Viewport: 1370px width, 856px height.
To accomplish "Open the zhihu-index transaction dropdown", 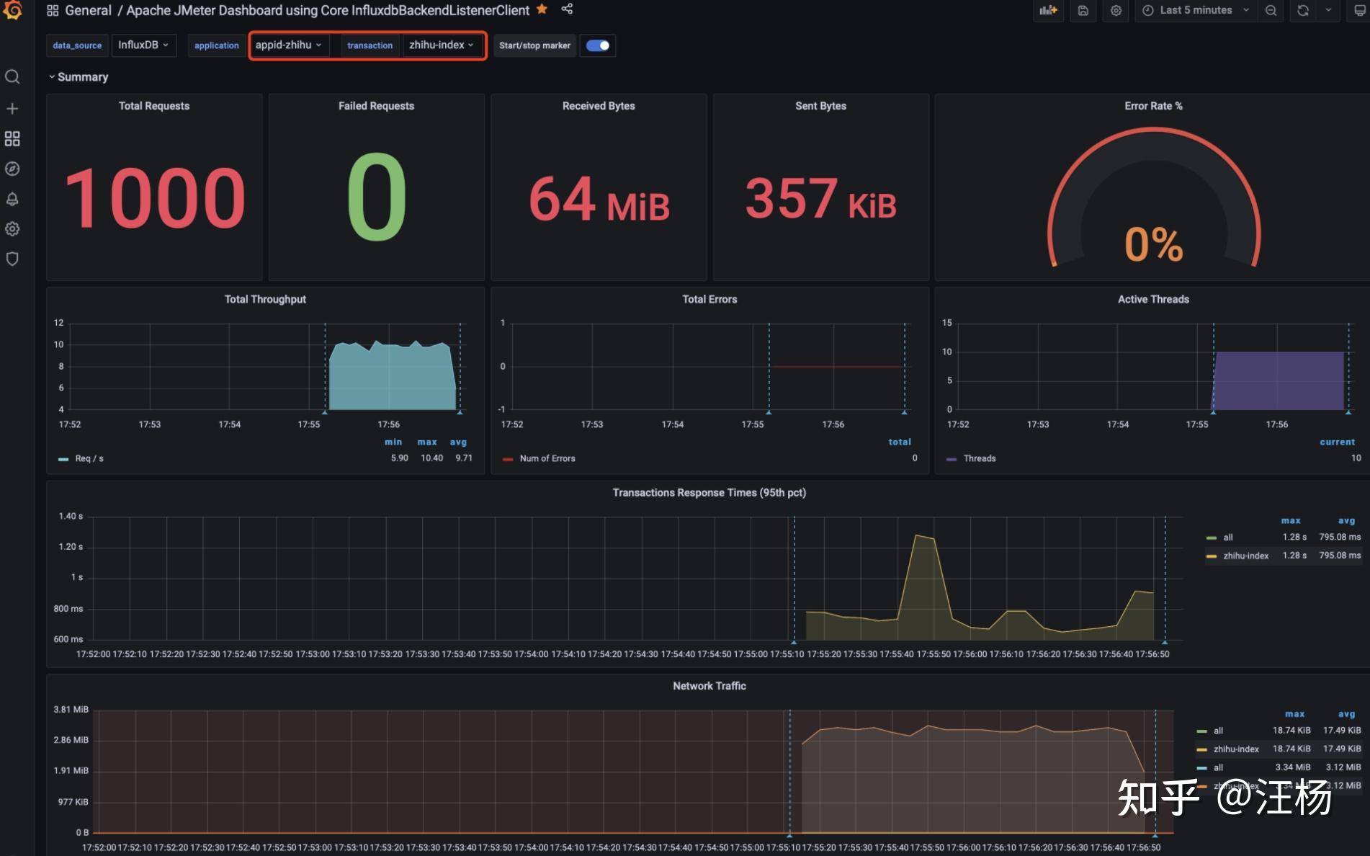I will [x=441, y=45].
